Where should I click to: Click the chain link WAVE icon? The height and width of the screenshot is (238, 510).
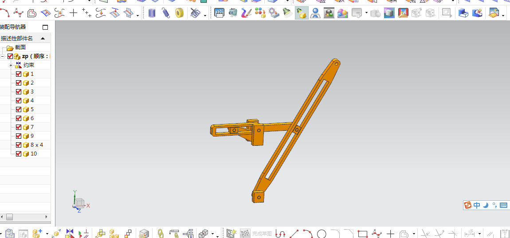click(160, 233)
